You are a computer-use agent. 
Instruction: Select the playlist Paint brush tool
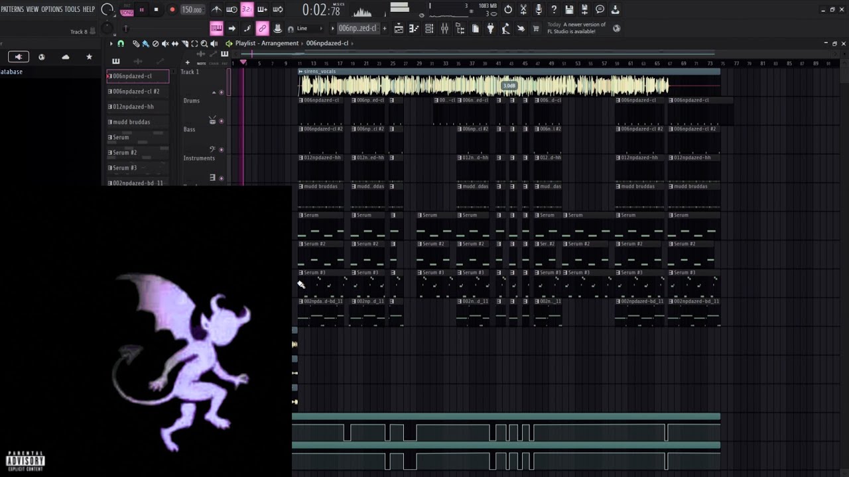[145, 43]
